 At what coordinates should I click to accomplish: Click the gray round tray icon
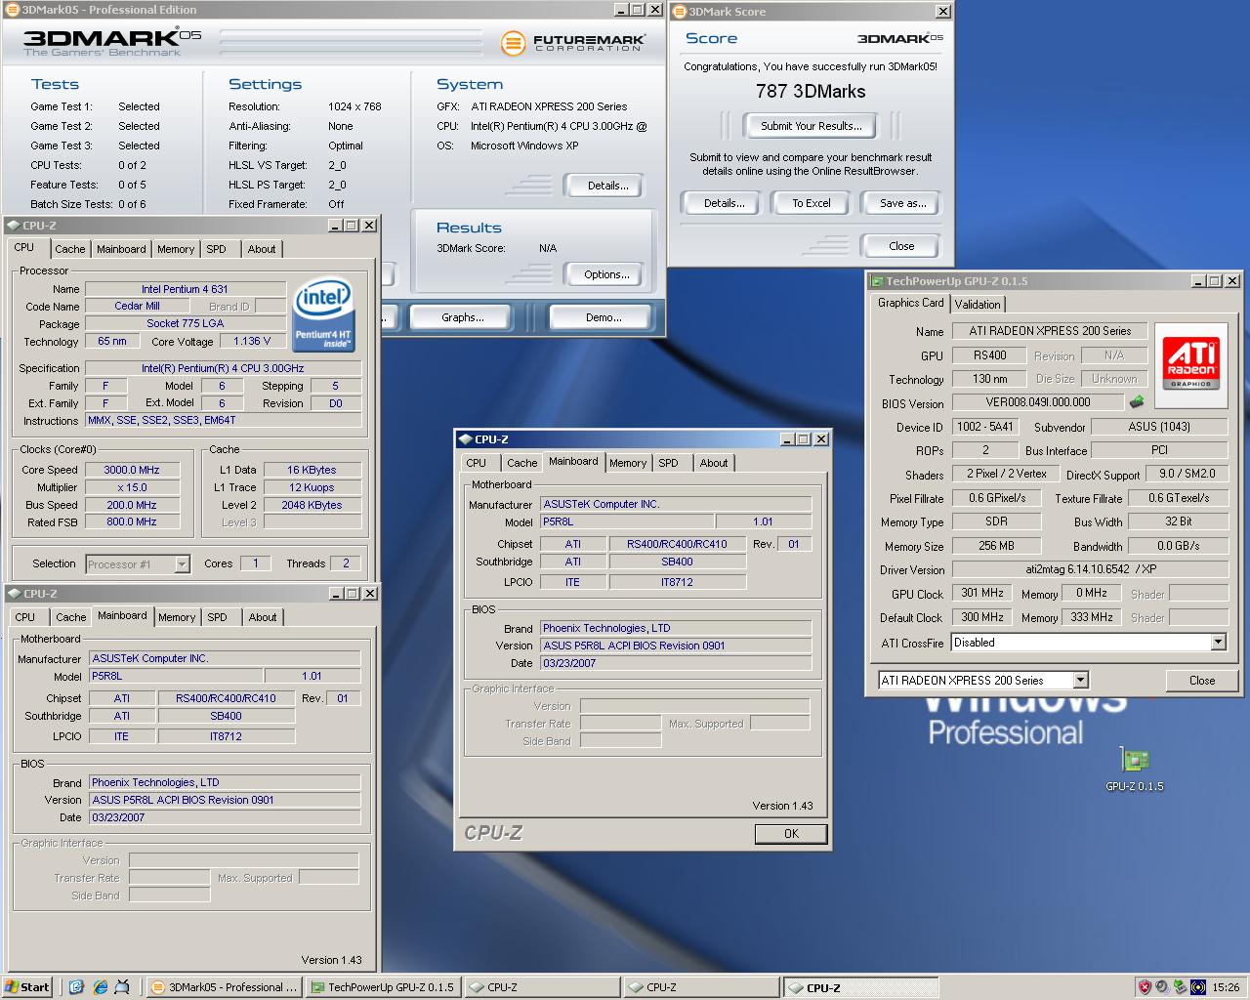1162,987
